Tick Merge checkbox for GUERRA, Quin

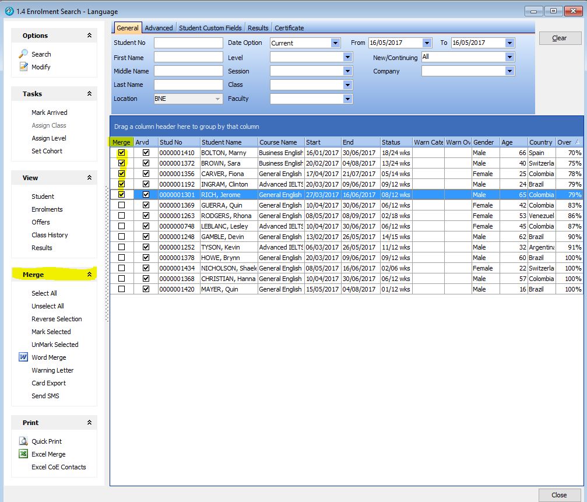pyautogui.click(x=121, y=205)
